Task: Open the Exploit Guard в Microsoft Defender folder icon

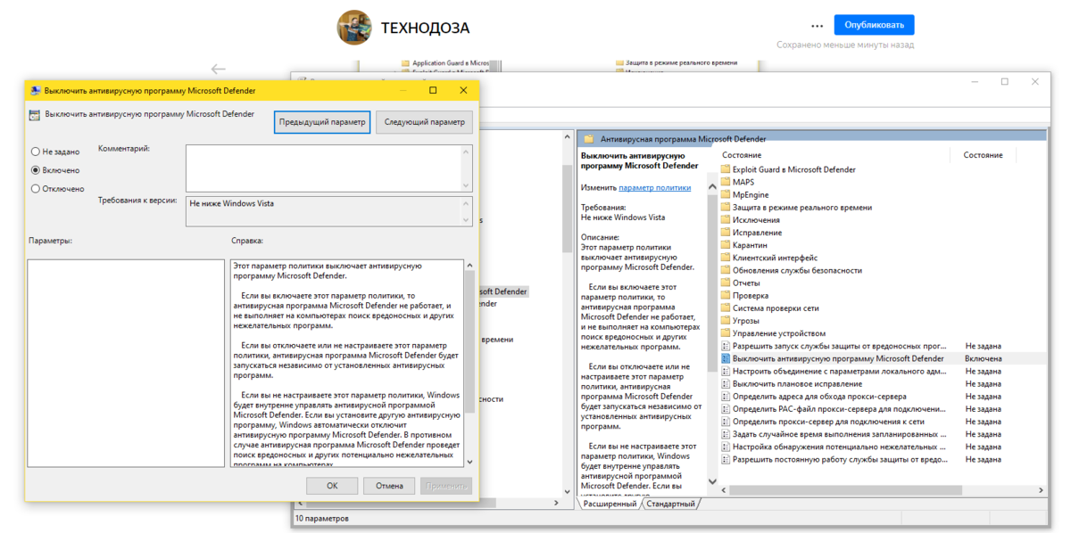Action: coord(726,169)
